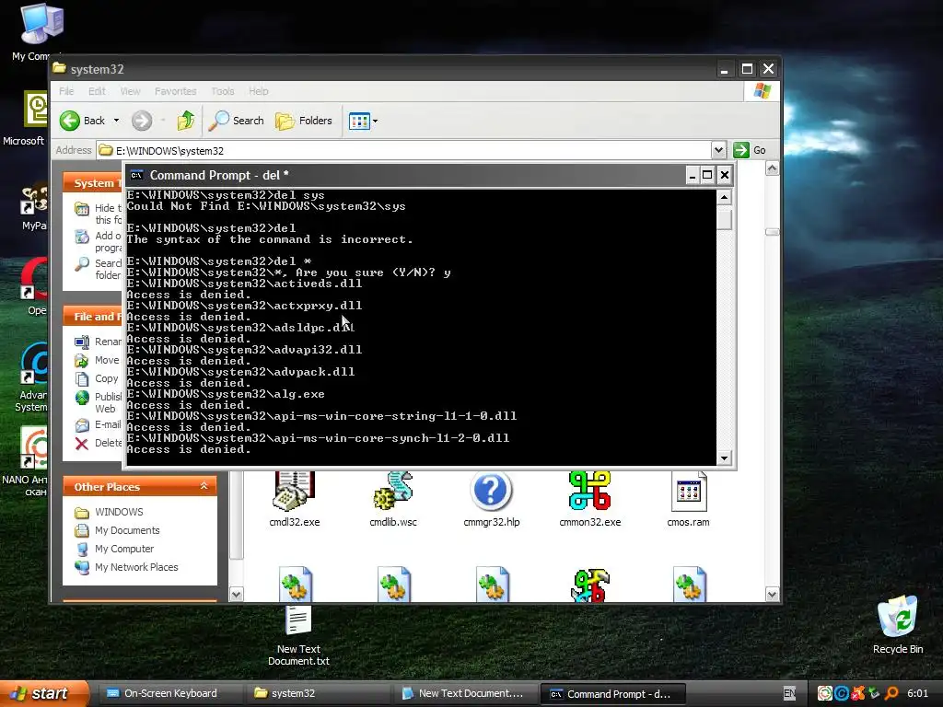Screen dimensions: 943x707
Task: Click the Command Prompt scrollbar up arrow
Action: pyautogui.click(x=724, y=197)
